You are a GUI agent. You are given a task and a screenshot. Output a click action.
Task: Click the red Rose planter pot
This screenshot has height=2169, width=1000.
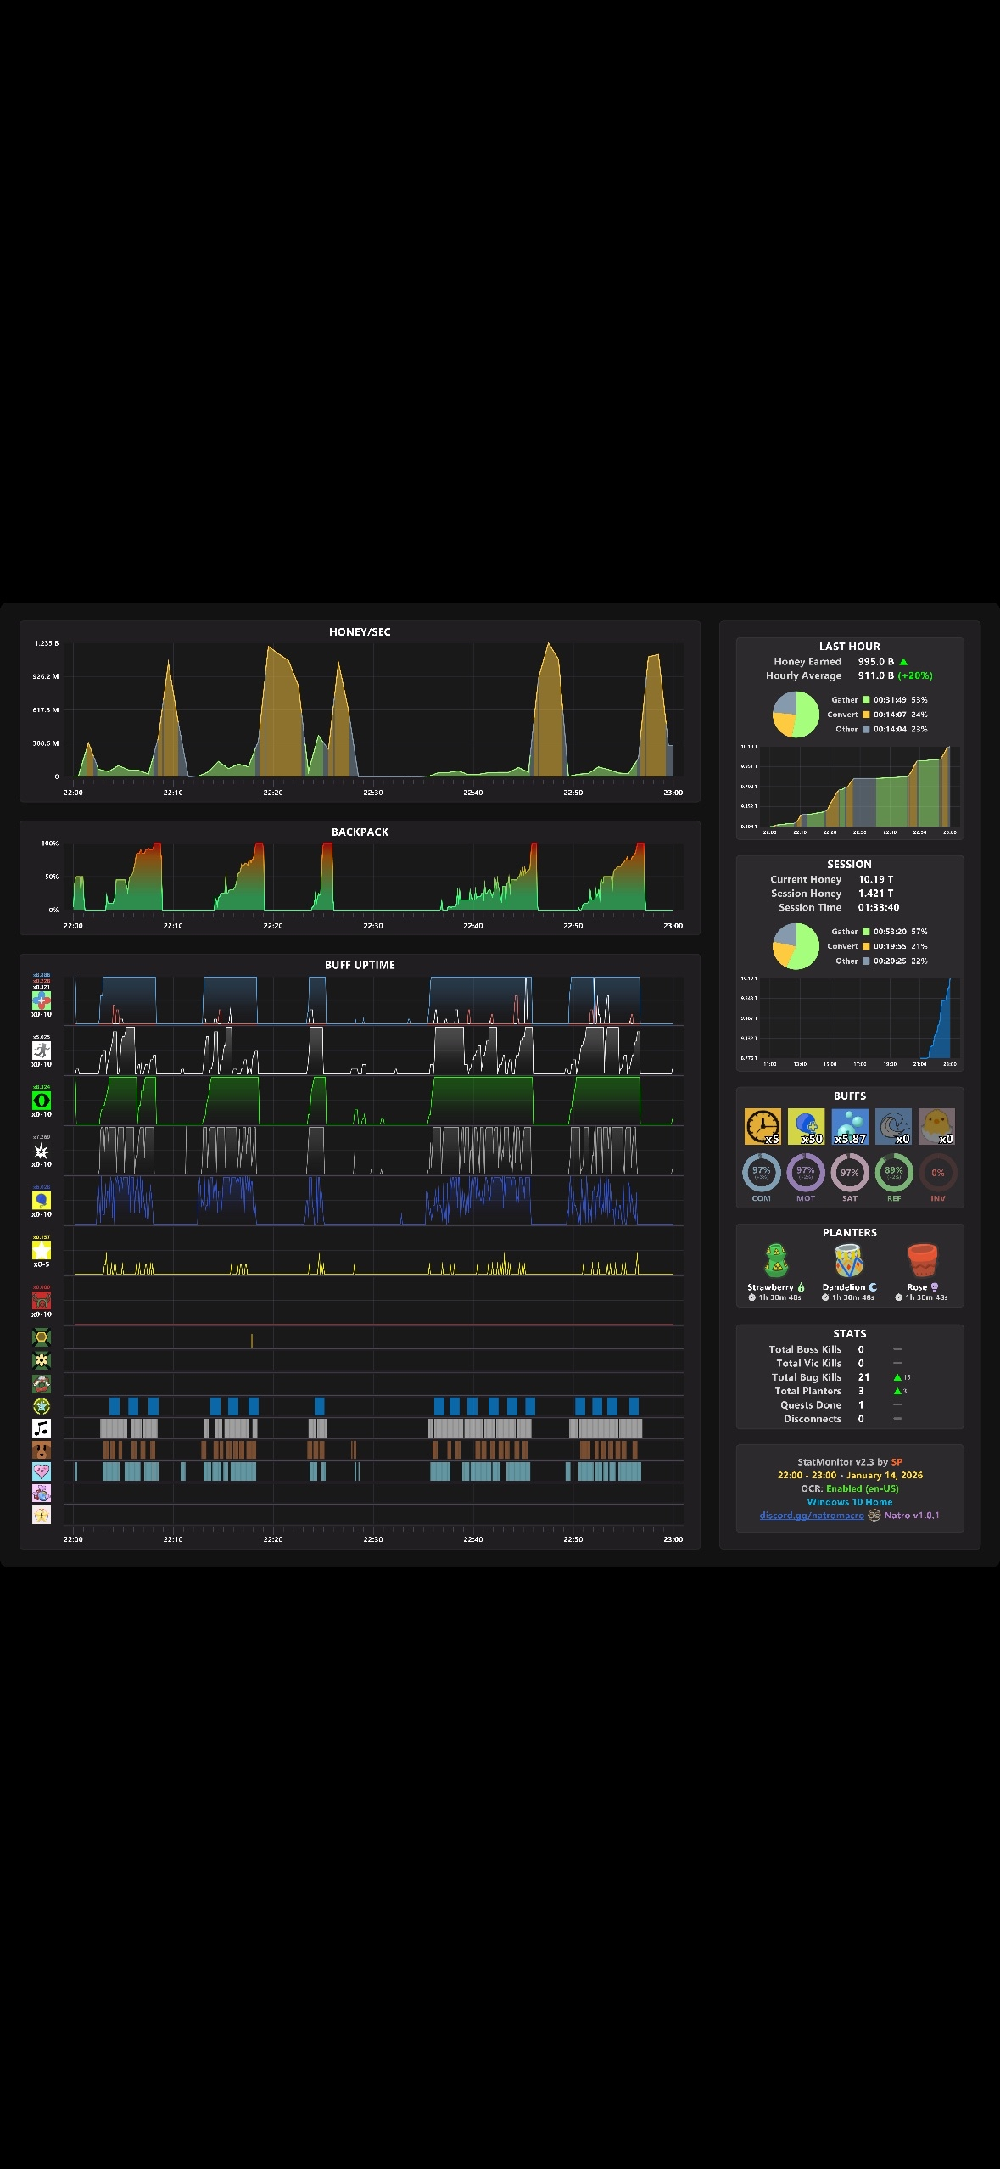923,1261
